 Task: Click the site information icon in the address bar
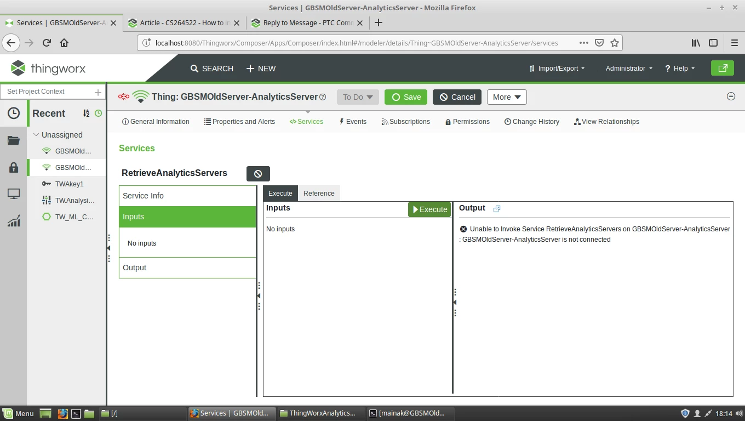146,43
